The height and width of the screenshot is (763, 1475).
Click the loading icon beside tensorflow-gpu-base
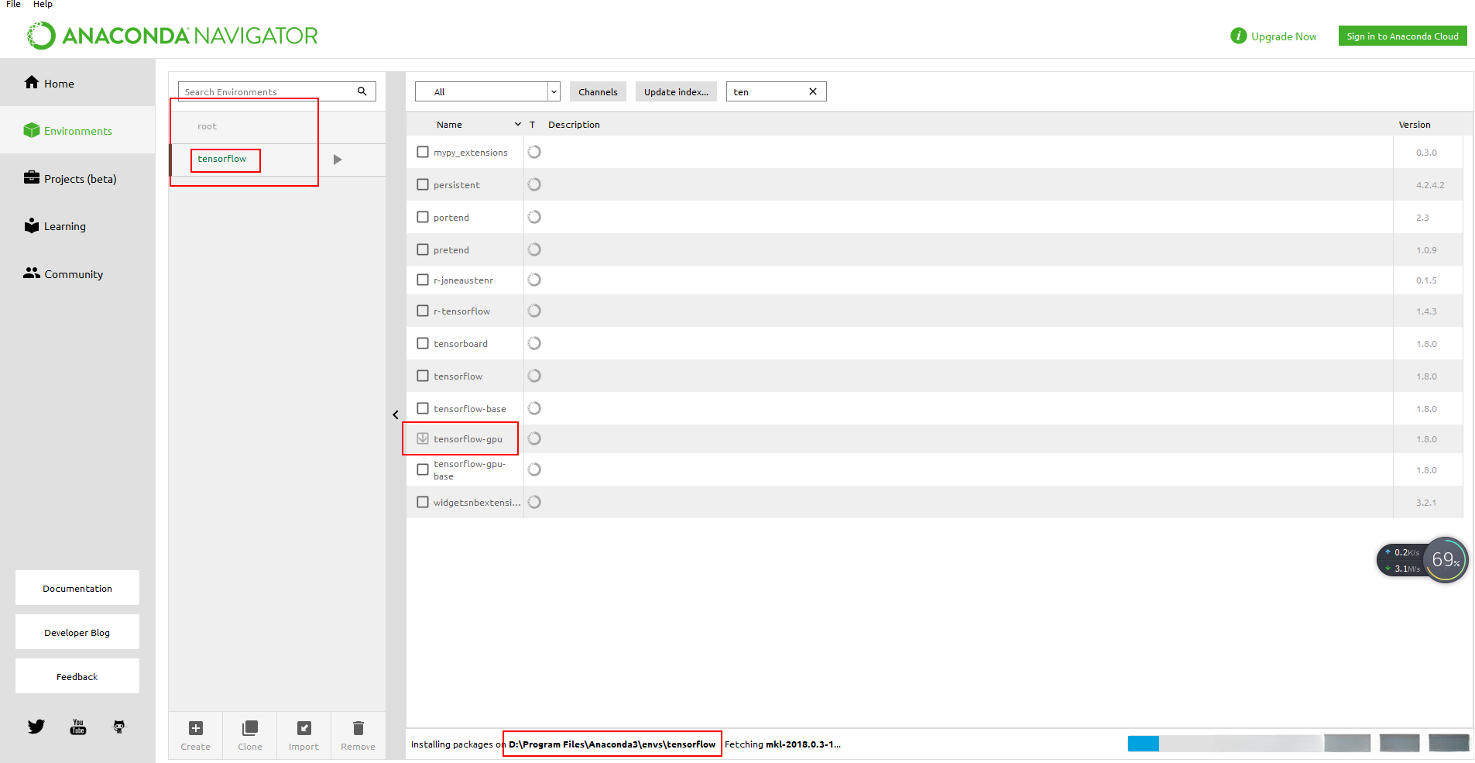[534, 469]
